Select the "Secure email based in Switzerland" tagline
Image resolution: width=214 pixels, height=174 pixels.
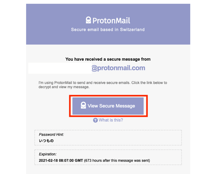coord(108,30)
